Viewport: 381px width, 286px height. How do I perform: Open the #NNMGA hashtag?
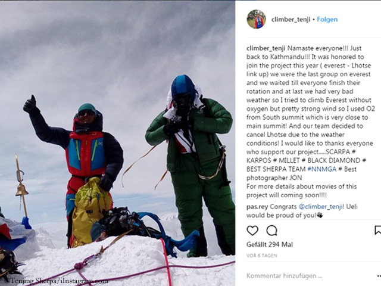(x=321, y=169)
